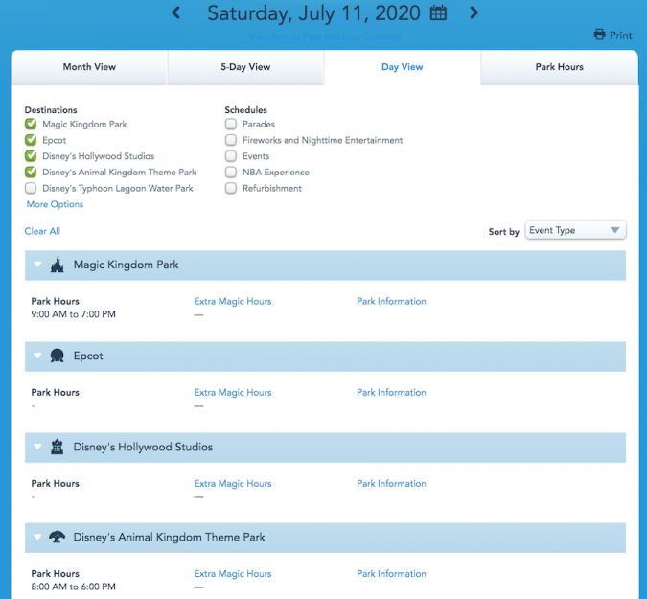This screenshot has width=647, height=599.
Task: Click the Epcot sphere icon
Action: point(58,356)
